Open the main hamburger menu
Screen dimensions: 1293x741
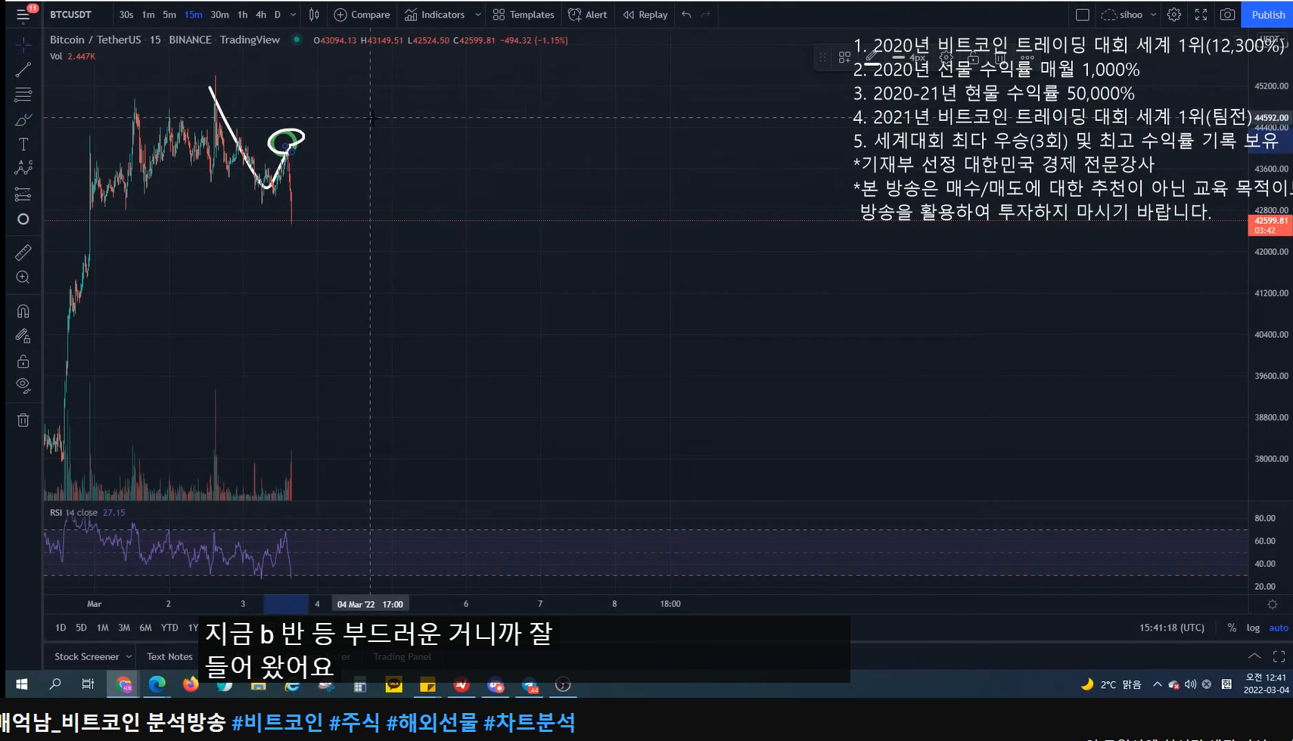point(23,14)
